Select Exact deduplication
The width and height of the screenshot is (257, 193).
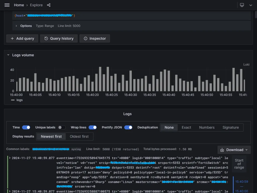(x=186, y=127)
